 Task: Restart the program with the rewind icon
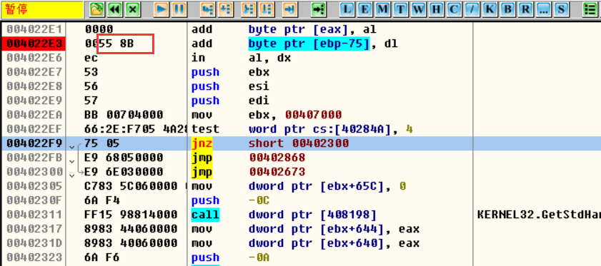(x=115, y=9)
